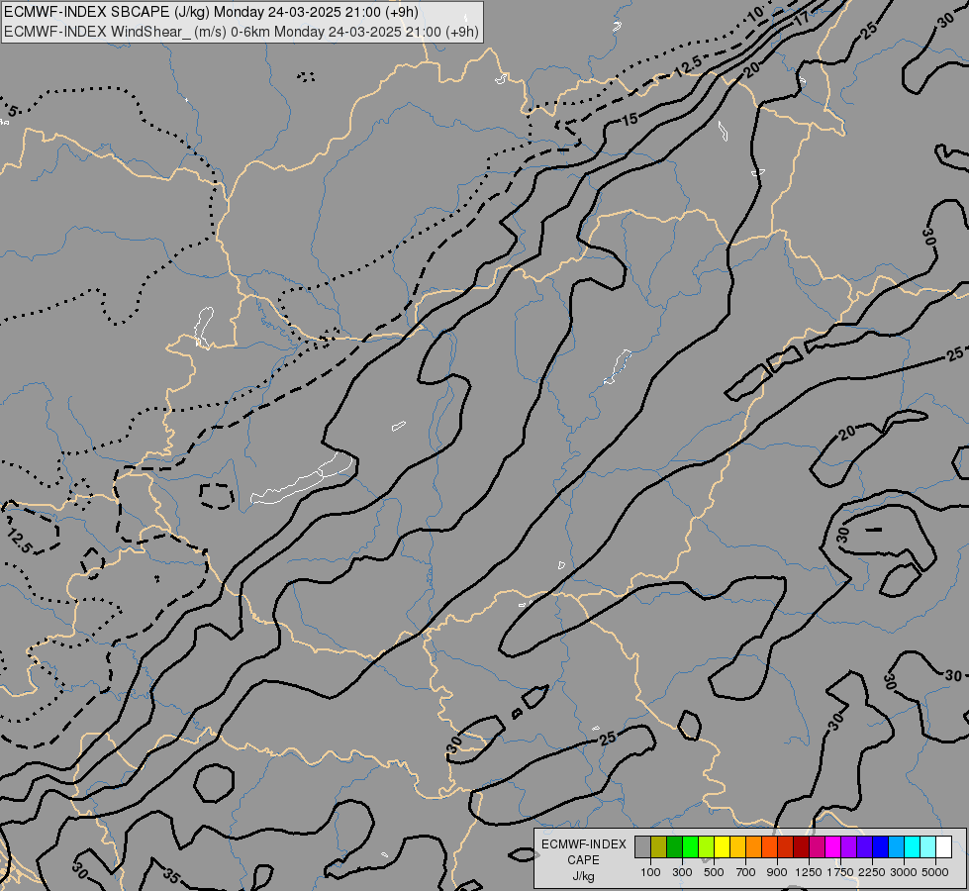
Task: Click the 35 contour label
Action: (172, 875)
